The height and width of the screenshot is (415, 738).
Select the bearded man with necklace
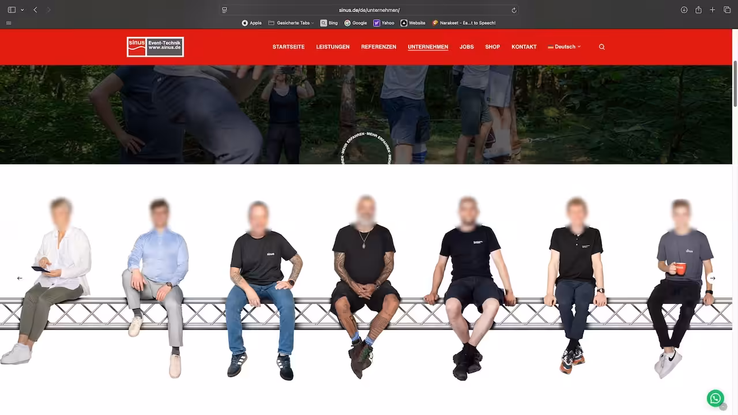(364, 287)
